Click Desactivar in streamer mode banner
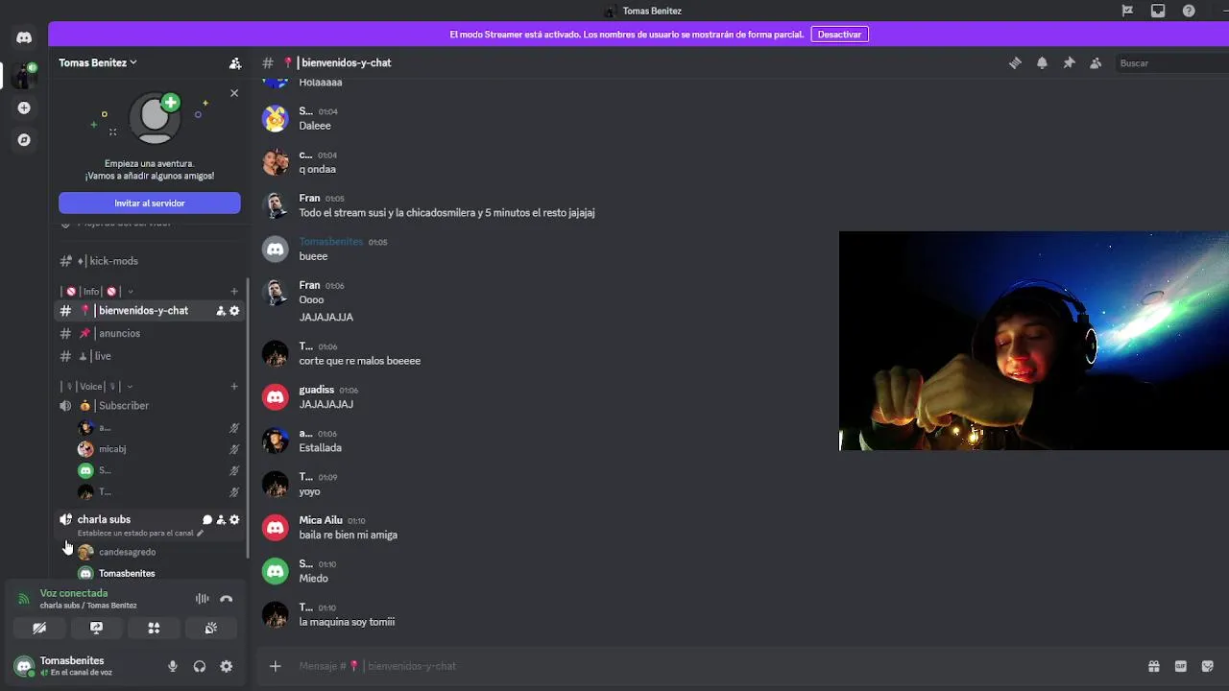Screen dimensions: 1229x691 click(x=839, y=35)
